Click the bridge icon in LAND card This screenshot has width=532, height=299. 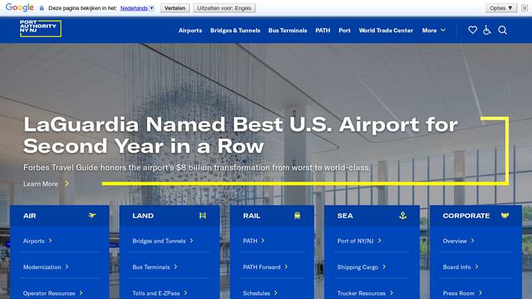click(203, 215)
